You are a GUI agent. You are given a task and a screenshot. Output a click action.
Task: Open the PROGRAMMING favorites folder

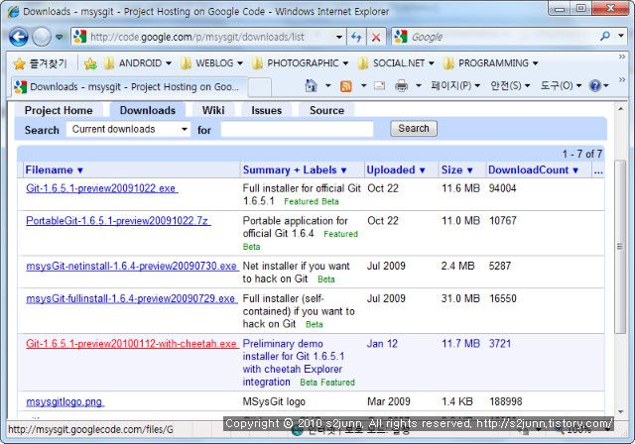(491, 63)
